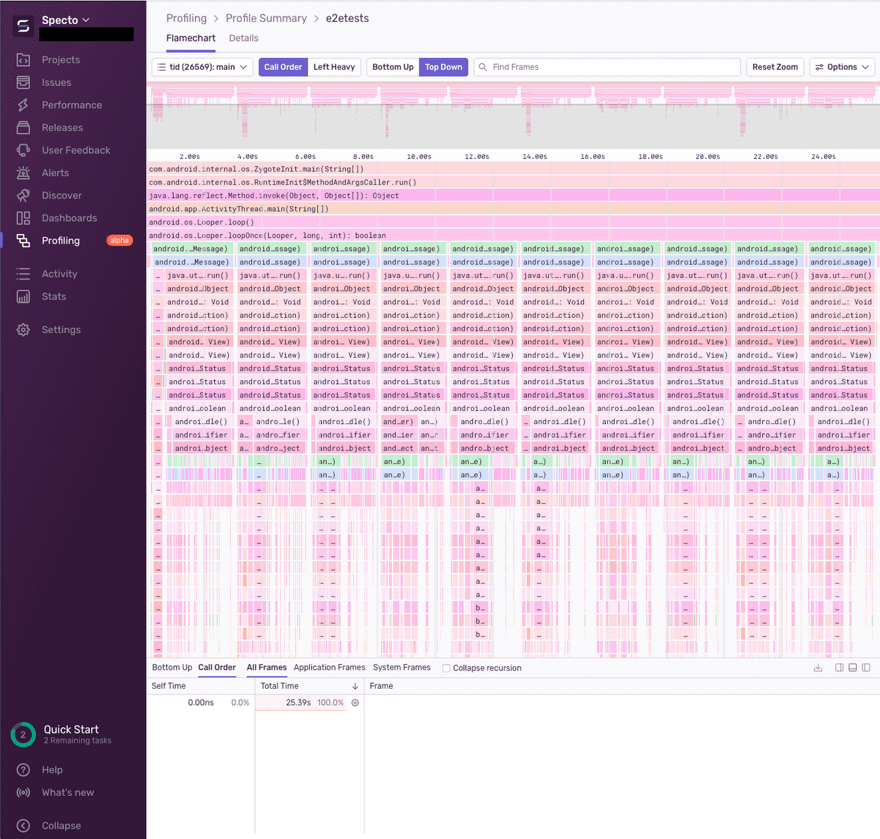Viewport: 880px width, 839px height.
Task: Open the tid (26569): main thread dropdown
Action: click(202, 67)
